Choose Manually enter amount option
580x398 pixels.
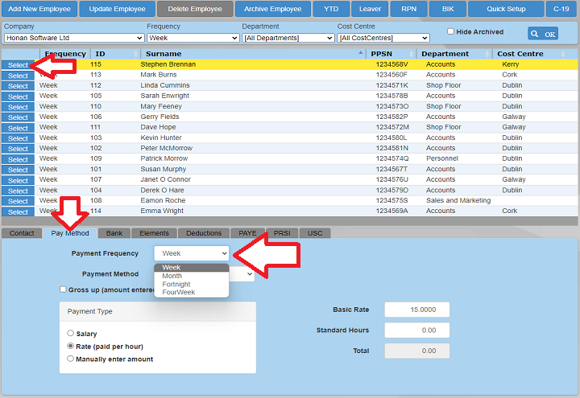coord(71,359)
